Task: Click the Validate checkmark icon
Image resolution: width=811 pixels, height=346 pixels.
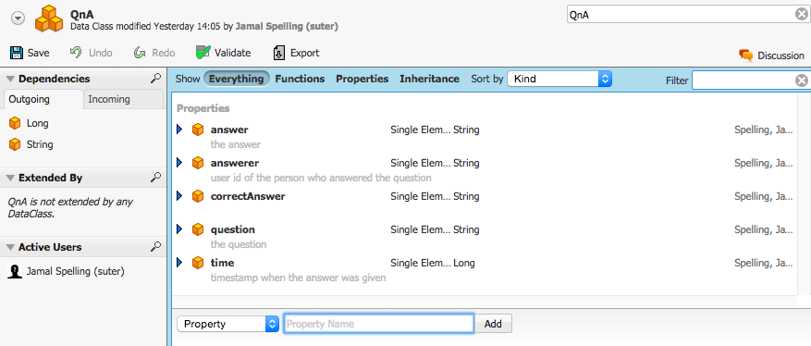Action: [203, 52]
